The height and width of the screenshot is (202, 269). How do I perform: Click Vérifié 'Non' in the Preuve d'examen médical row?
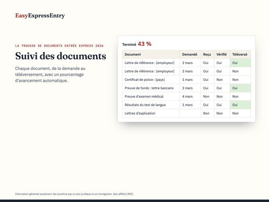click(222, 96)
